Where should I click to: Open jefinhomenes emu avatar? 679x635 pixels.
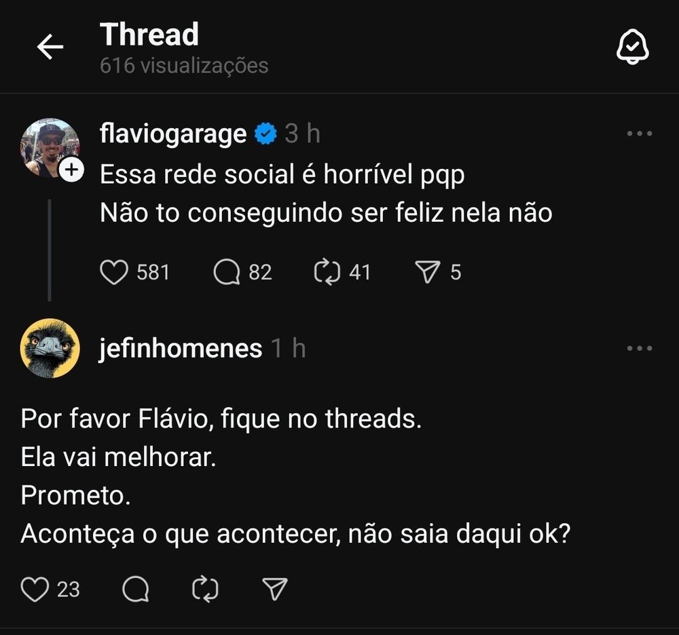tap(50, 348)
